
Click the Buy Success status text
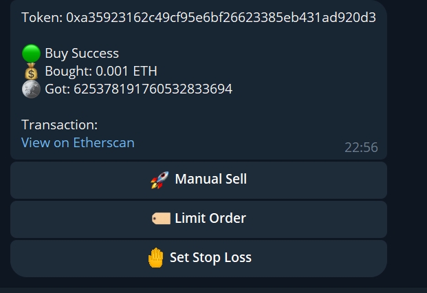click(82, 54)
